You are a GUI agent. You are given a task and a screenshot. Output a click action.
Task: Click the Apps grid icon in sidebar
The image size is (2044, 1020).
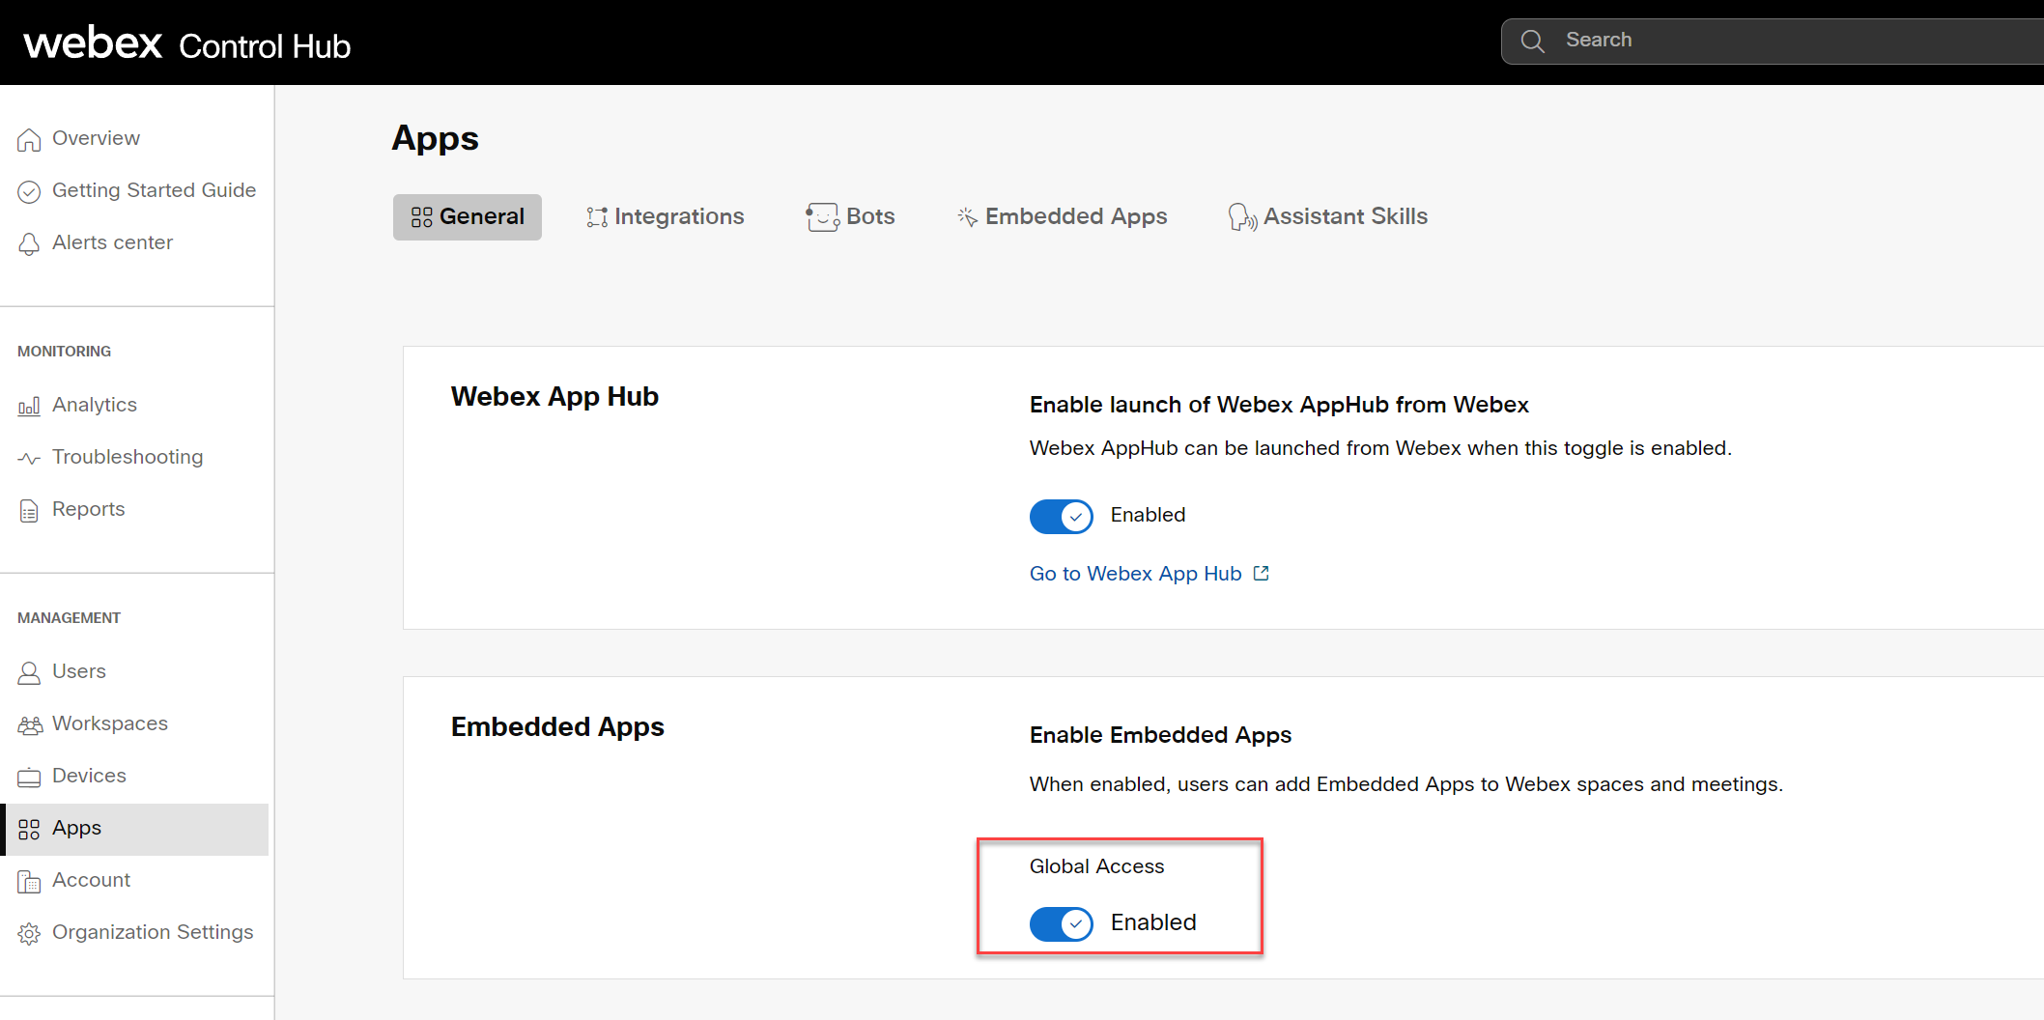pos(29,830)
